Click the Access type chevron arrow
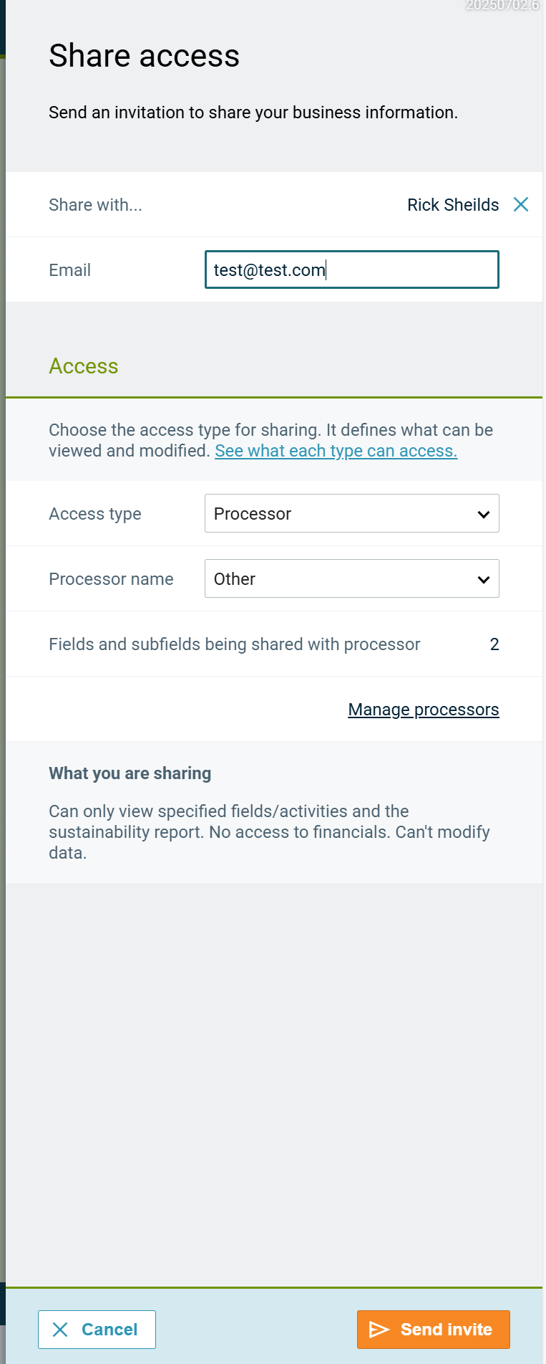The height and width of the screenshot is (1364, 546). [x=484, y=514]
